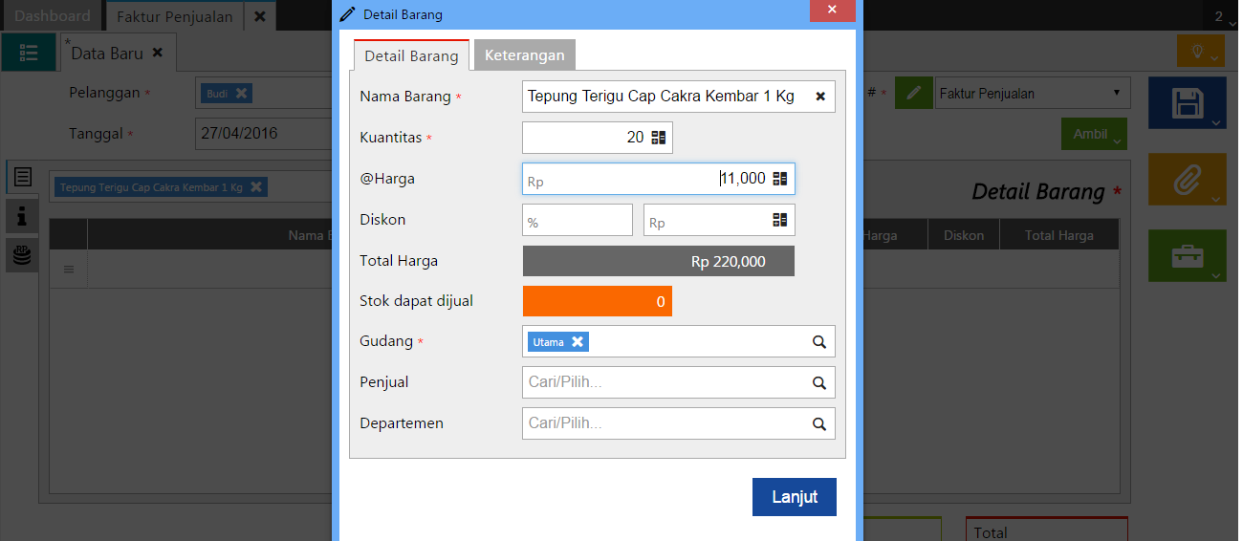Close the Detail Barang dialog
Viewport: 1243px width, 541px height.
click(832, 11)
